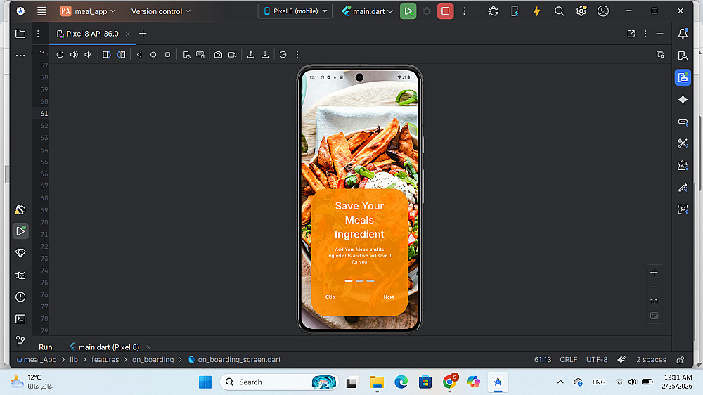Set emulator zoom to 1:1
This screenshot has height=395, width=703.
pyautogui.click(x=654, y=302)
